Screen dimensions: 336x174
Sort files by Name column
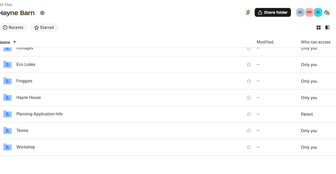point(6,42)
